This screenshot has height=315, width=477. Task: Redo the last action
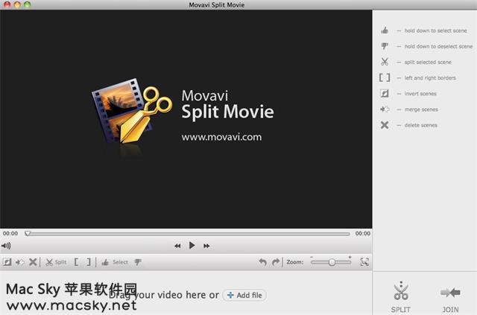pos(276,262)
